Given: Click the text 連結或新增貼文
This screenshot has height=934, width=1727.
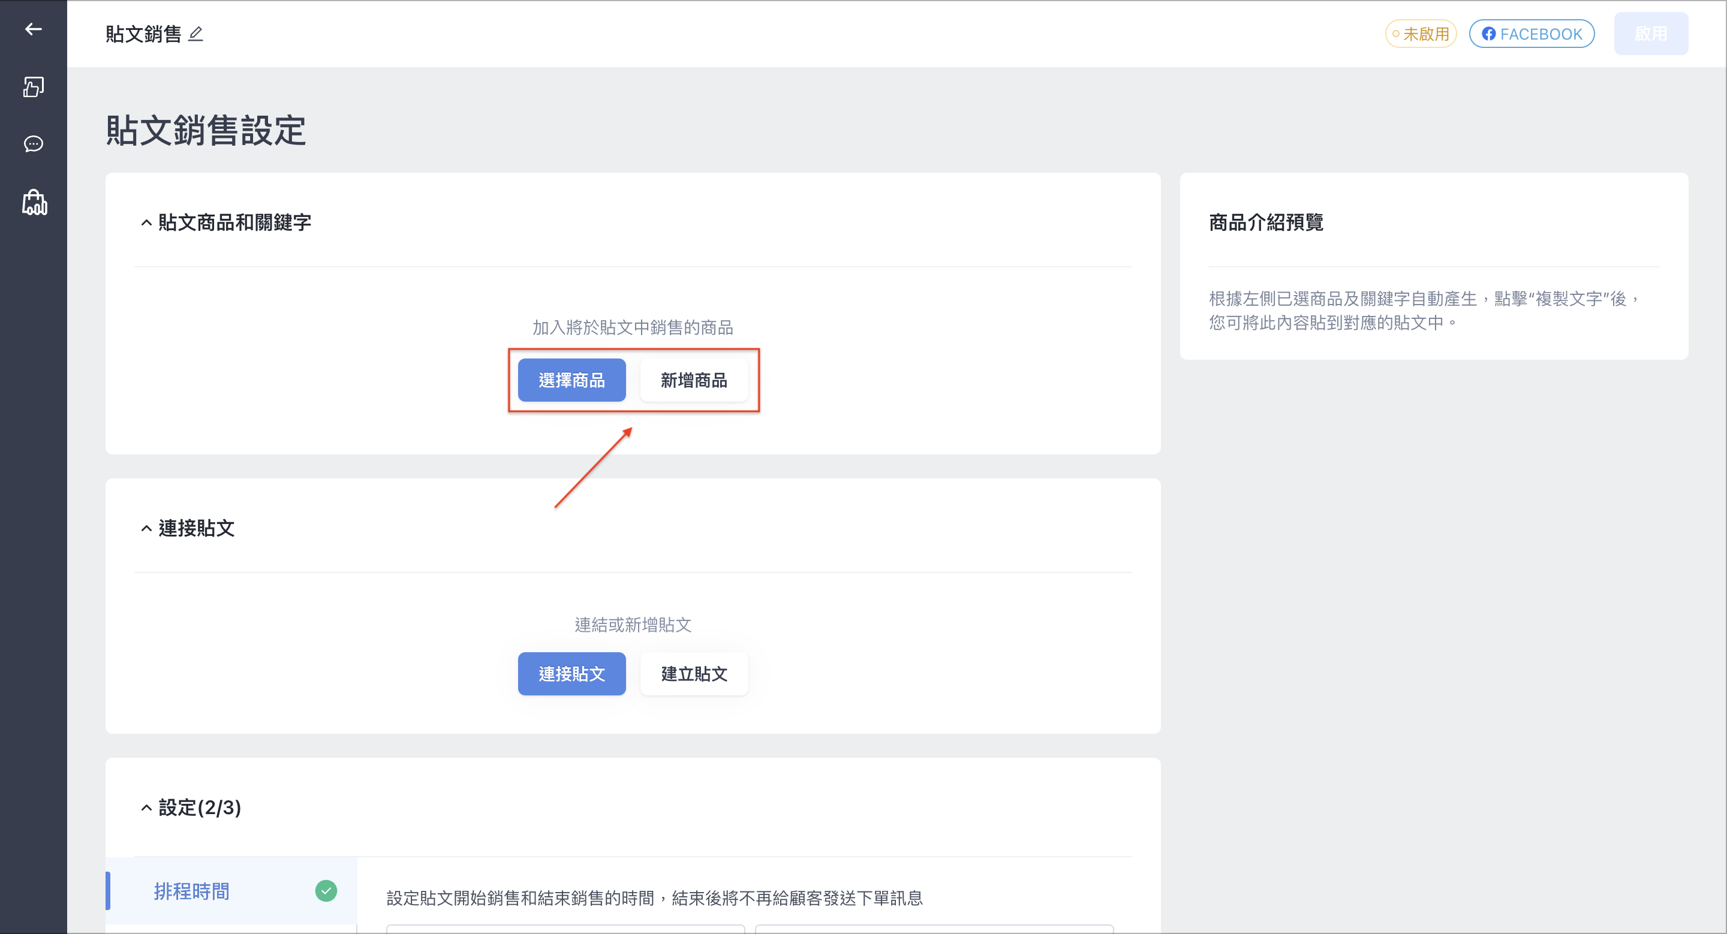Looking at the screenshot, I should [x=633, y=625].
